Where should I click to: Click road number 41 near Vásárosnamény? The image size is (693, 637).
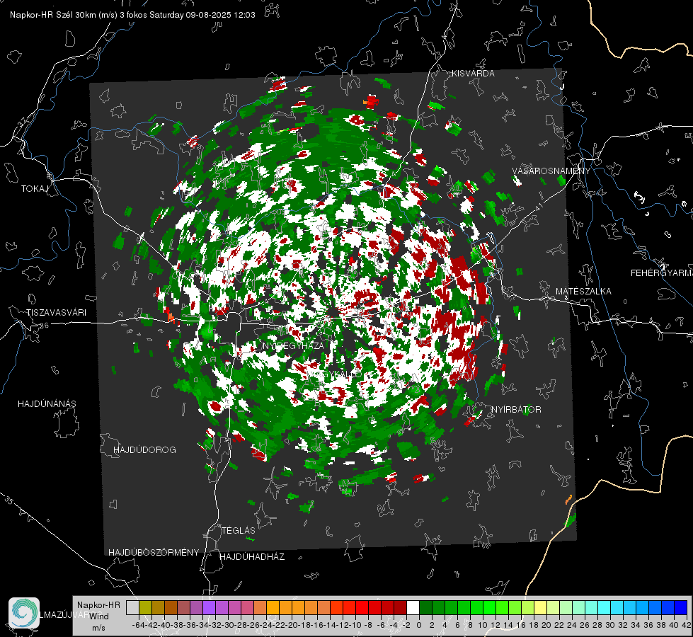coord(539,208)
